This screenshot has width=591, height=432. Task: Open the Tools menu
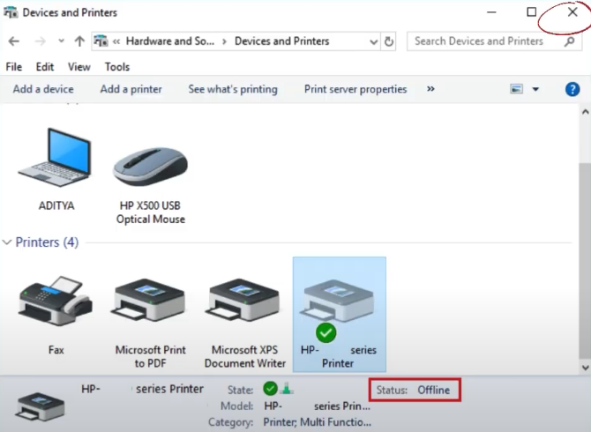116,67
